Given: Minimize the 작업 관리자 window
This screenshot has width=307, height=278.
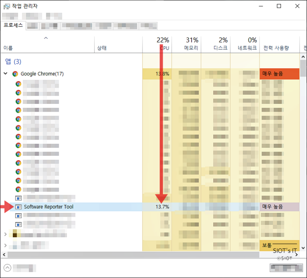Looking at the screenshot, I should click(261, 6).
